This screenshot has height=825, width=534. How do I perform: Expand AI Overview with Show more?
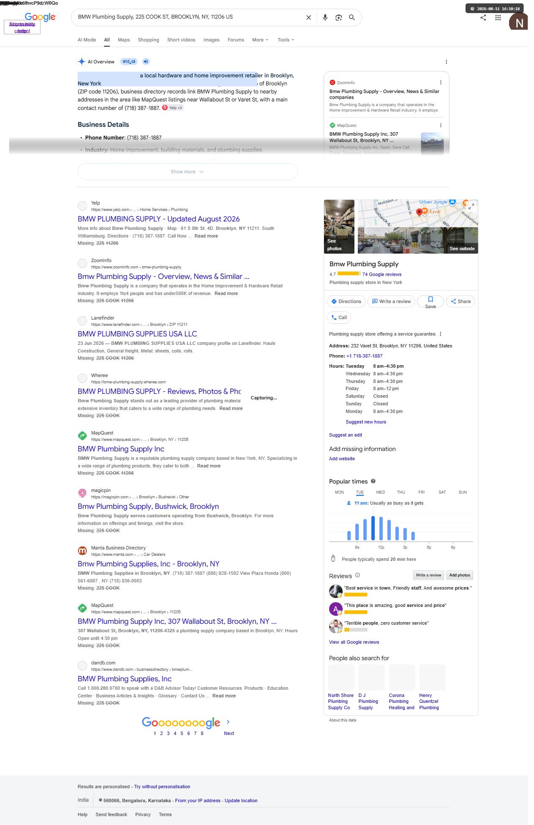coord(188,172)
